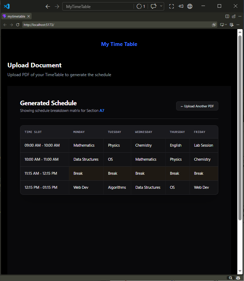Open browser toolbar more options ellipsis
The width and height of the screenshot is (244, 281).
point(238,25)
